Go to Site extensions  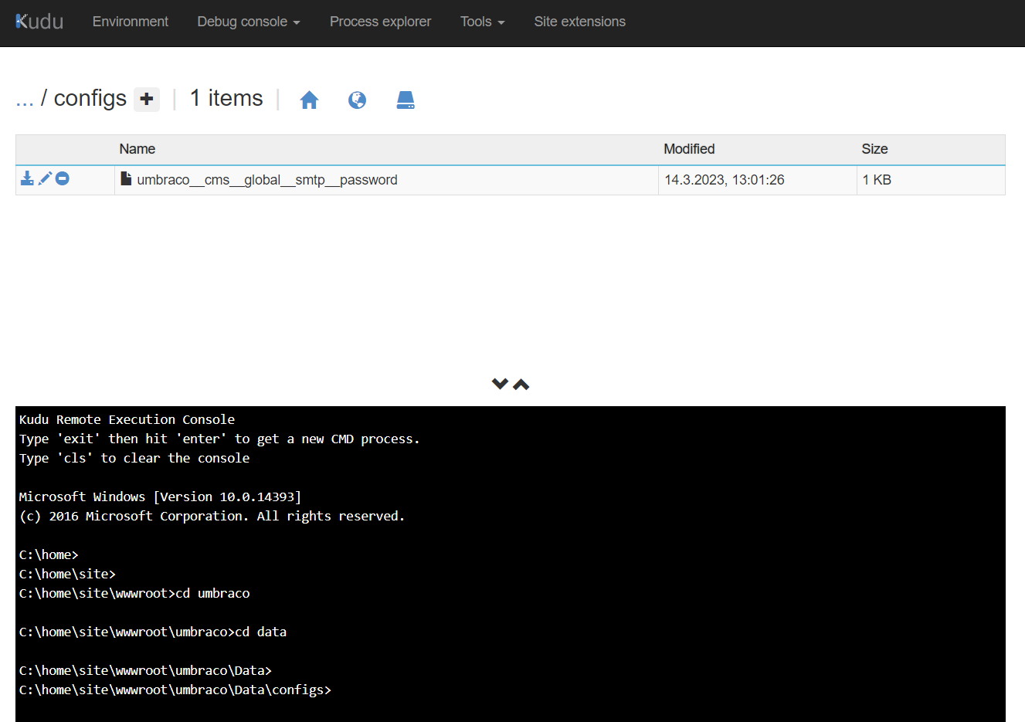pyautogui.click(x=580, y=22)
